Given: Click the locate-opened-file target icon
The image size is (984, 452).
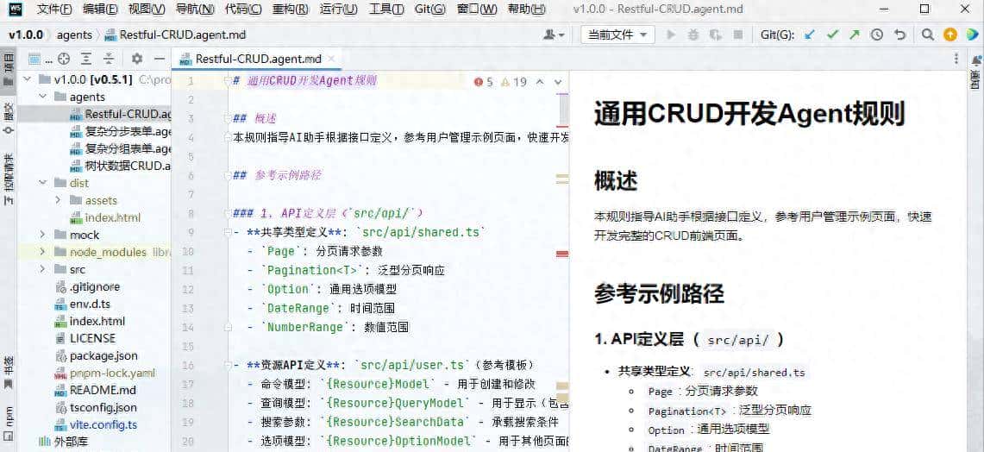Looking at the screenshot, I should tap(63, 59).
